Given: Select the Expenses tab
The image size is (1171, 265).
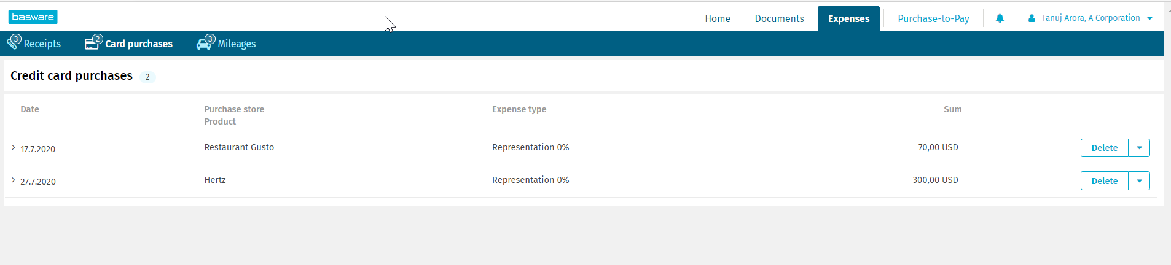Looking at the screenshot, I should (x=848, y=18).
